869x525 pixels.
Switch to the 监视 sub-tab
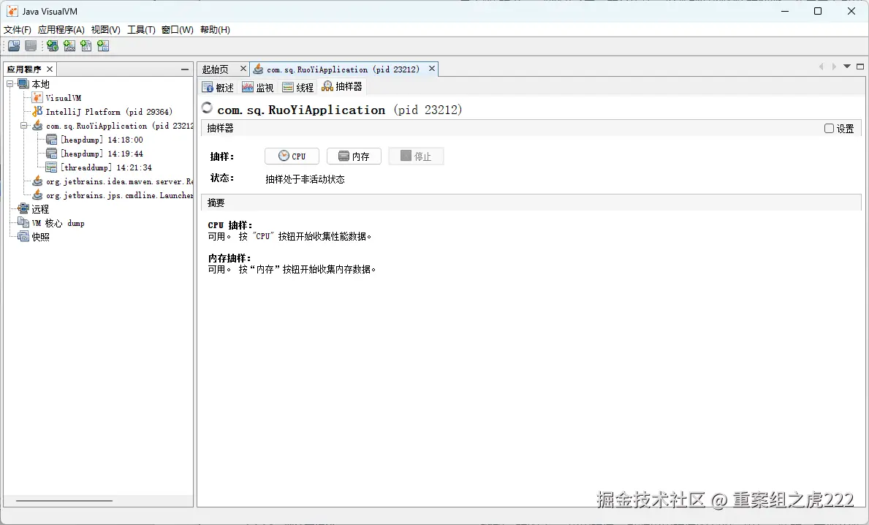click(x=258, y=87)
